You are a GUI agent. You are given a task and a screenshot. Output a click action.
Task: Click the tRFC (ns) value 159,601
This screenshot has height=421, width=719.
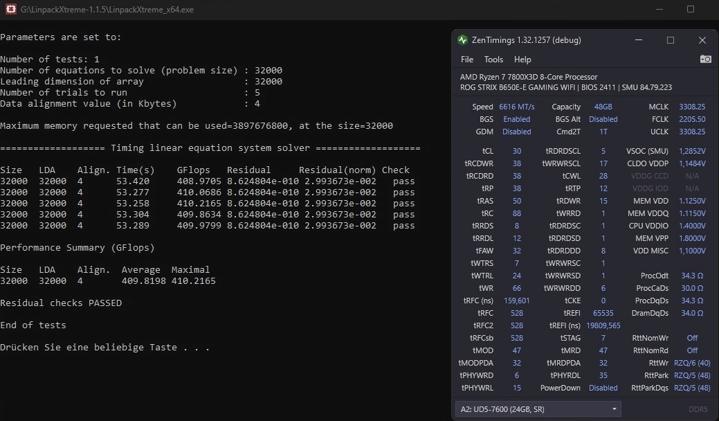(x=517, y=301)
